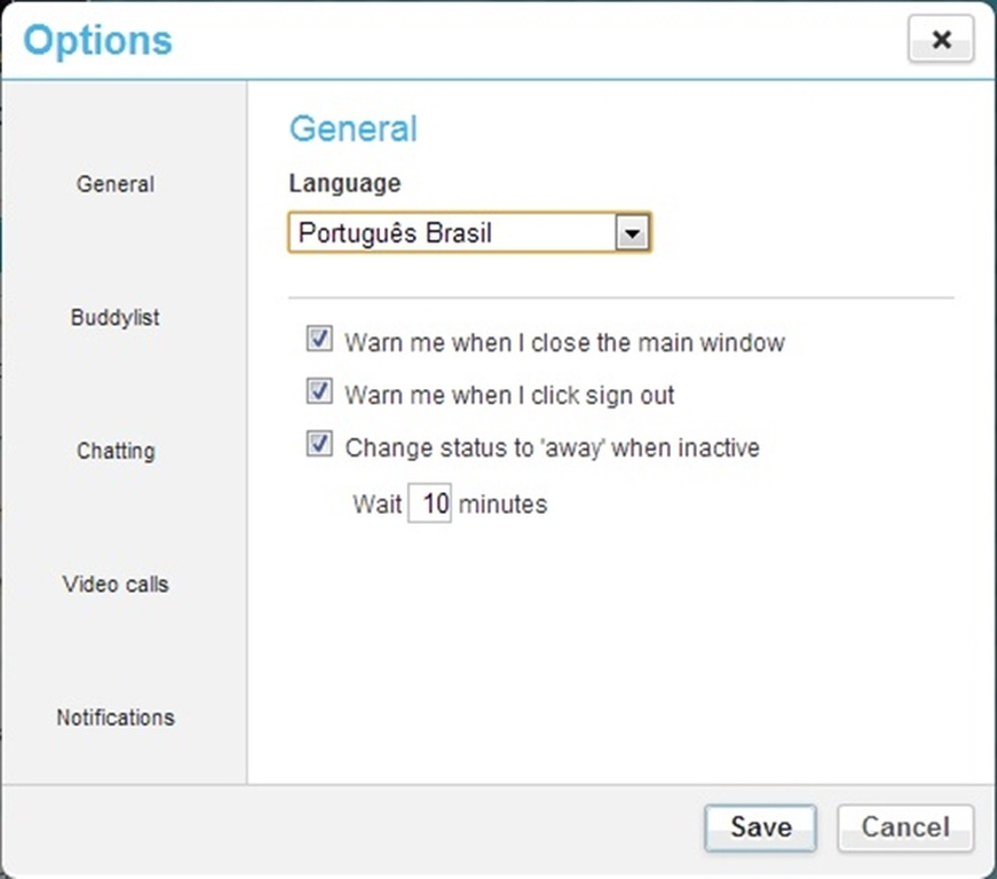Disable warning when closing main window
The image size is (997, 879).
(x=318, y=339)
